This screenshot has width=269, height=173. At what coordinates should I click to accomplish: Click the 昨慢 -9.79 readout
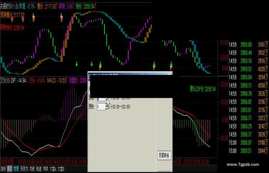point(27,6)
